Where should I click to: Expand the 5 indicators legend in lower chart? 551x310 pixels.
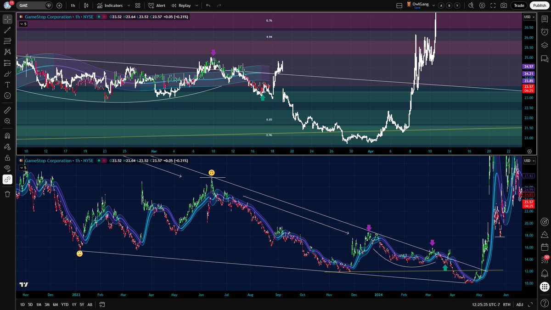click(23, 168)
